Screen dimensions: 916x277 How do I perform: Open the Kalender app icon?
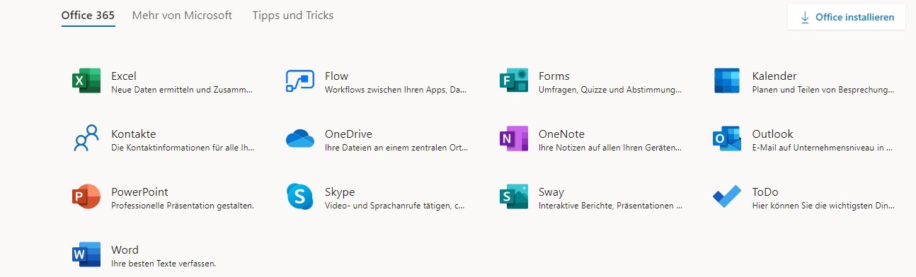pyautogui.click(x=727, y=81)
